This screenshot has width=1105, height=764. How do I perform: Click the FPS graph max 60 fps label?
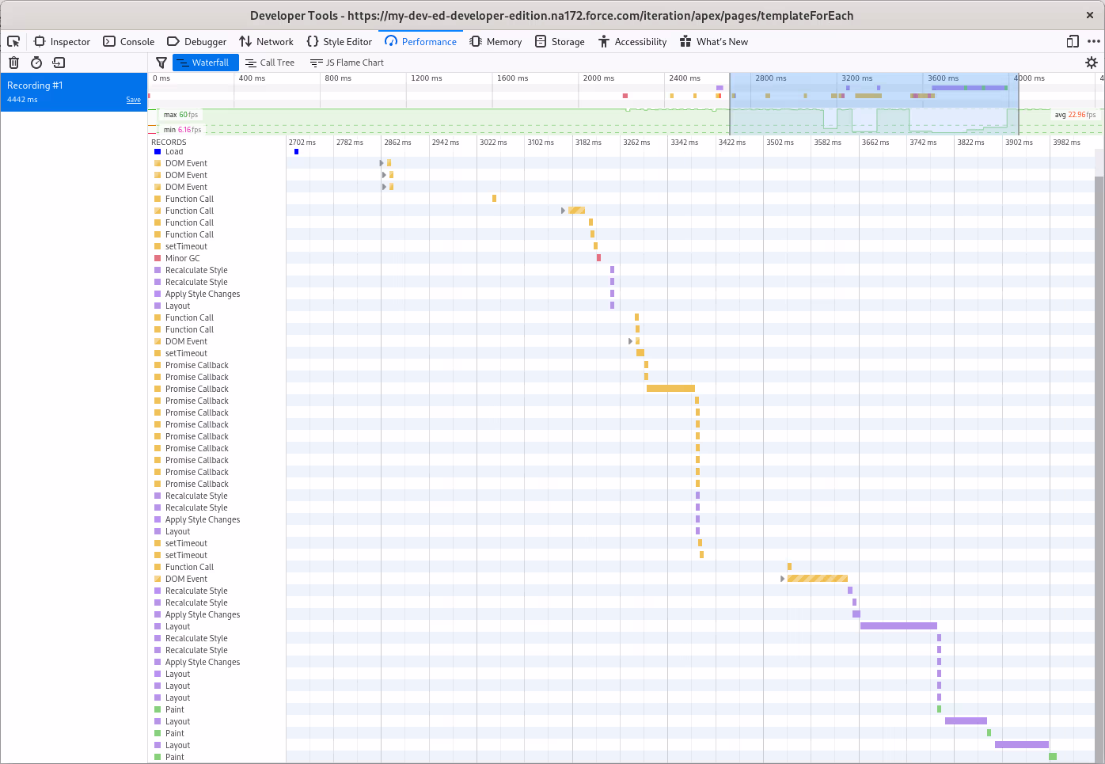tap(181, 115)
